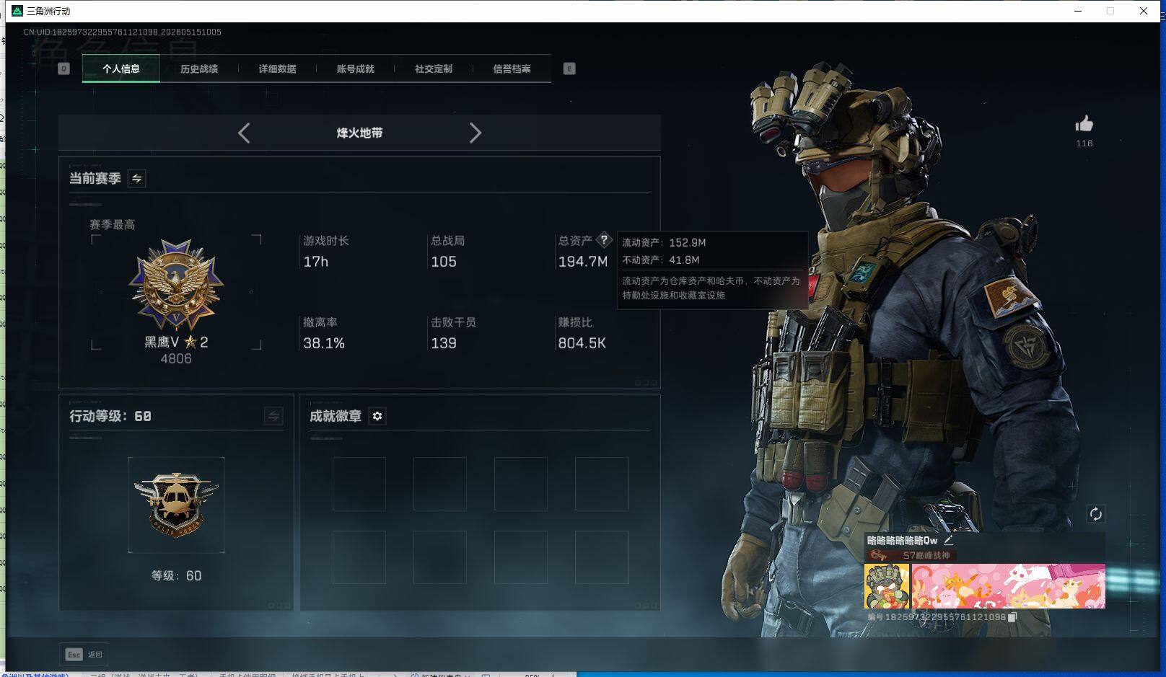The height and width of the screenshot is (677, 1166).
Task: Click the 总战局 value 105
Action: (x=444, y=262)
